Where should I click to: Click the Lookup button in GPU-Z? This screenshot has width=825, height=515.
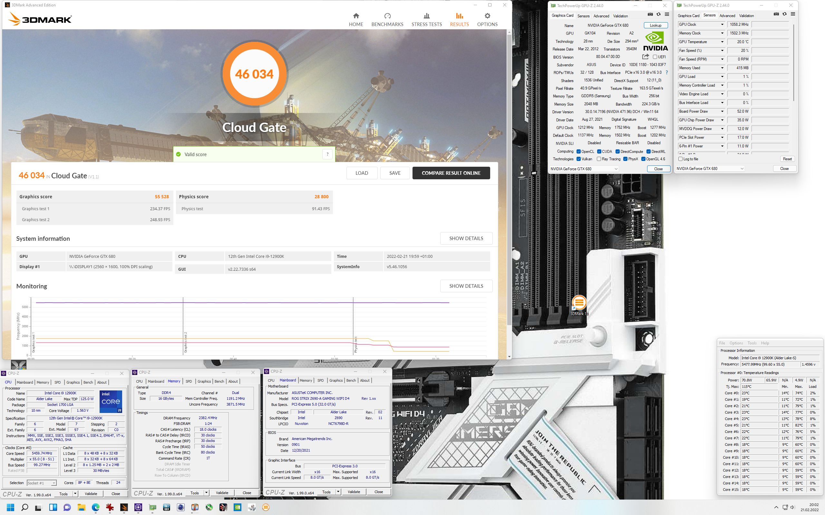click(655, 25)
